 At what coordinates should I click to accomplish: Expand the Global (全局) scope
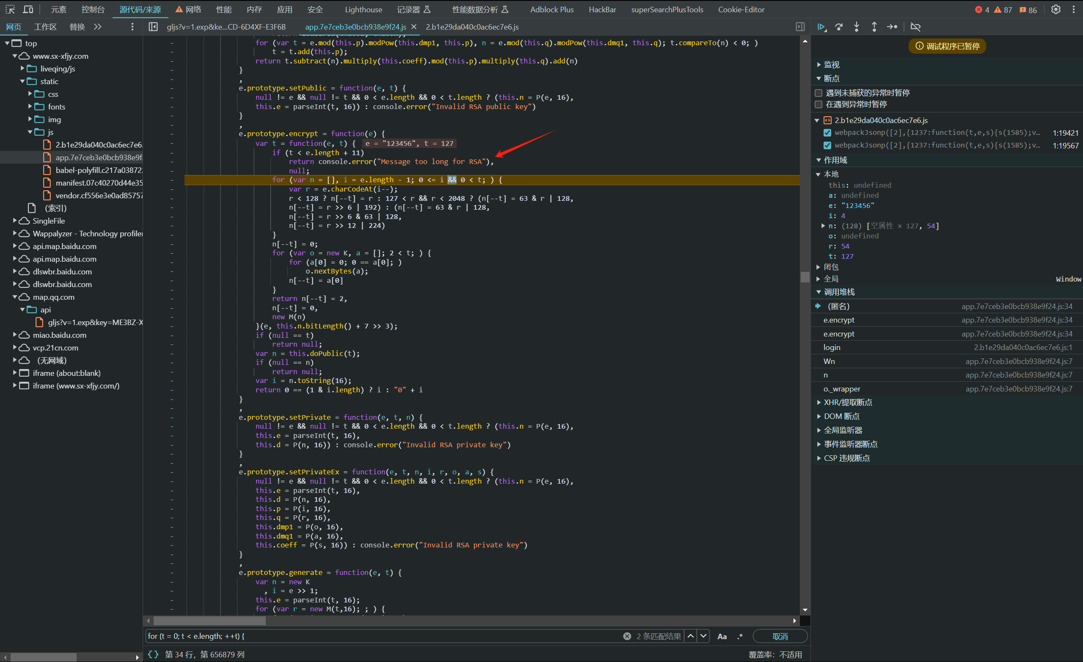(x=818, y=279)
